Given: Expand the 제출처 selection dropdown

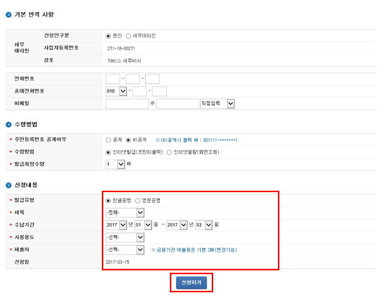Looking at the screenshot, I should tap(125, 250).
